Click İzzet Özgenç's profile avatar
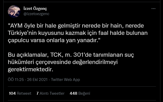 pyautogui.click(x=14, y=11)
